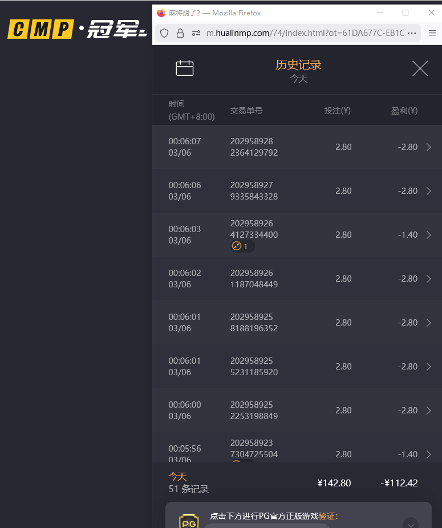Click the CMP champion logo
The width and height of the screenshot is (442, 528).
pos(77,29)
